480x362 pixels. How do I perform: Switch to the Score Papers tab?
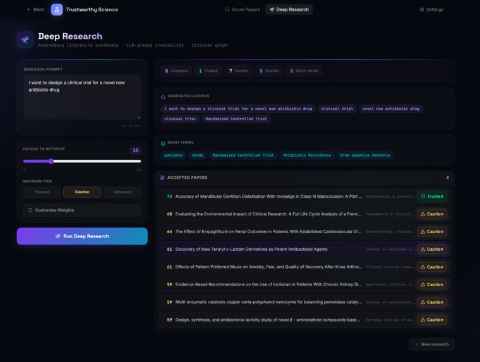pos(242,9)
